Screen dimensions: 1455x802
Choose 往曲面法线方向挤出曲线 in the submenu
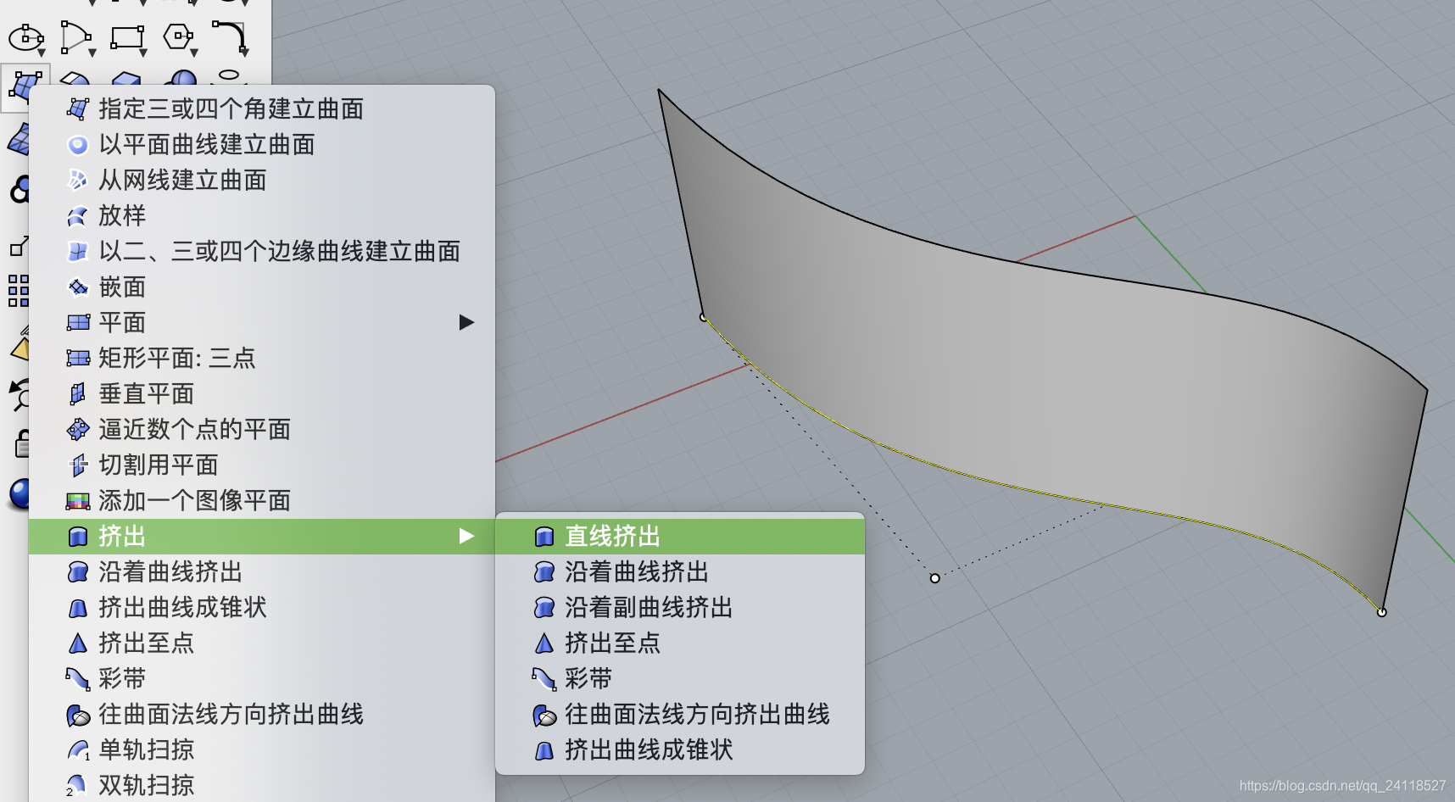[x=680, y=714]
